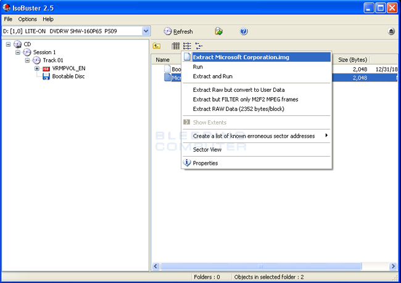Switch to details tree view icon
The width and height of the screenshot is (401, 283).
[x=199, y=46]
